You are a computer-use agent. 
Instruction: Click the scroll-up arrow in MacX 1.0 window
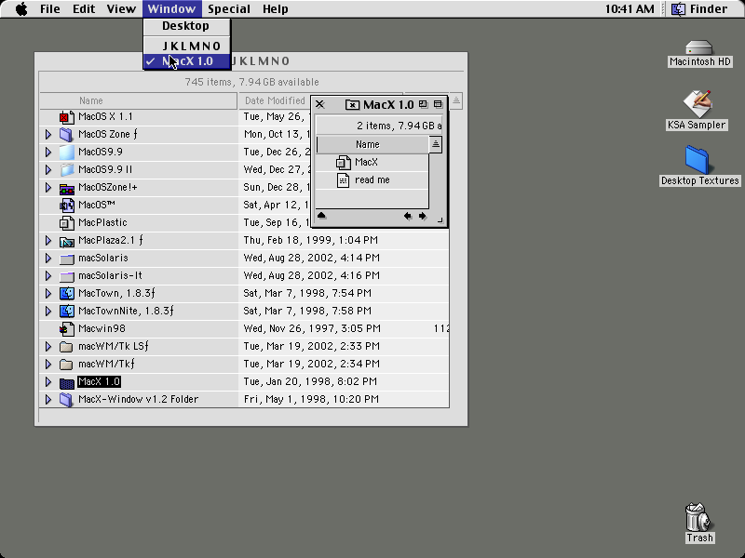(x=321, y=216)
